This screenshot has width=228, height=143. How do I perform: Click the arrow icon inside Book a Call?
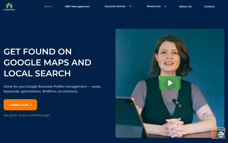[x=31, y=105]
